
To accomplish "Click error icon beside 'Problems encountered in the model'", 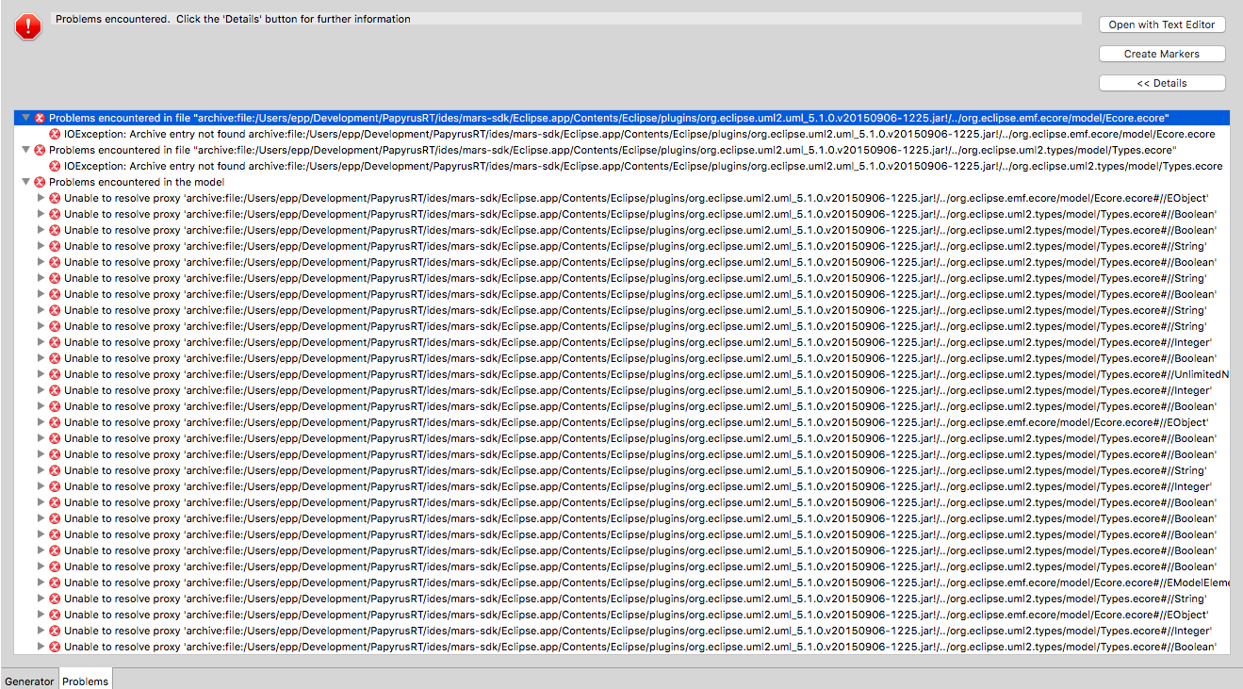I will 40,182.
